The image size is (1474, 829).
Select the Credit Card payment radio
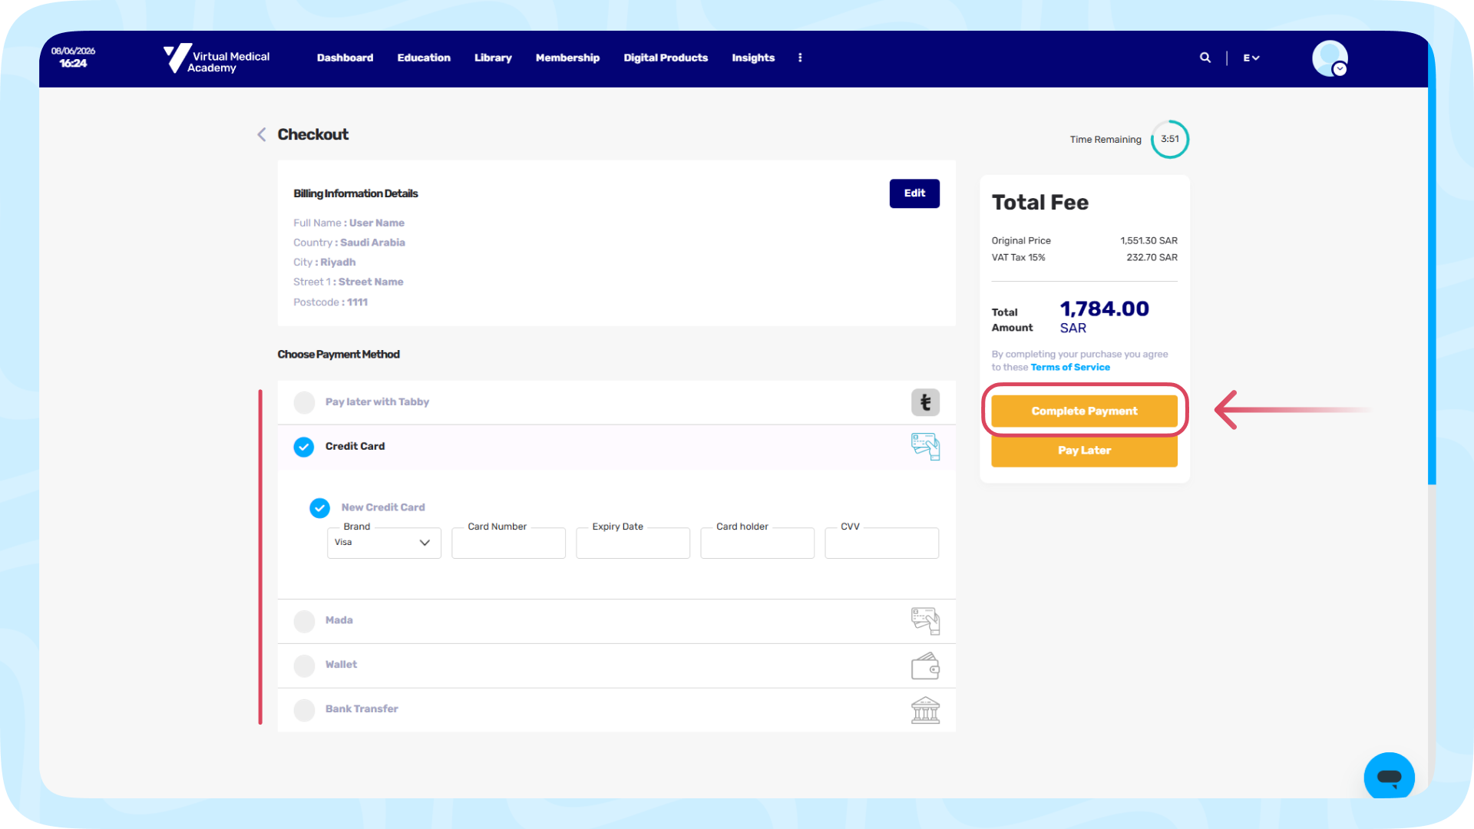[x=304, y=447]
